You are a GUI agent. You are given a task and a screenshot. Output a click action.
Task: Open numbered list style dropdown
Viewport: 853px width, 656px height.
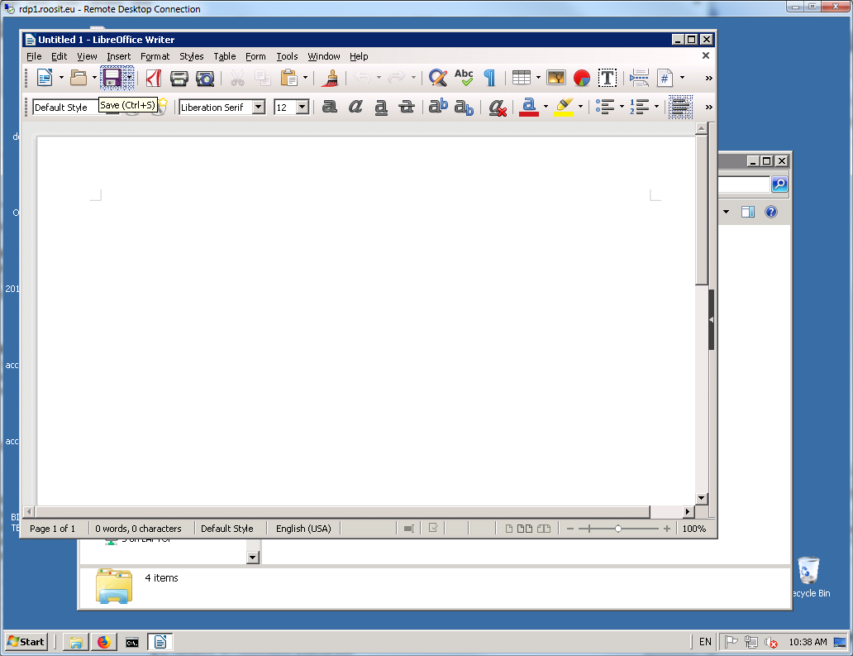656,107
